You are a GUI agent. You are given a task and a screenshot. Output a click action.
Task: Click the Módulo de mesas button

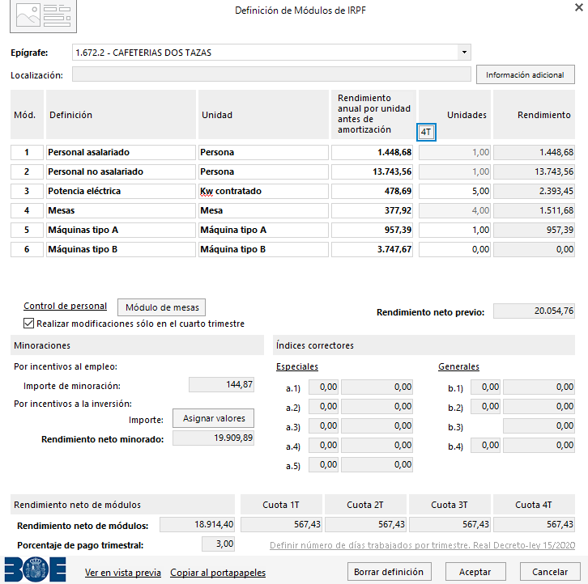coord(162,307)
